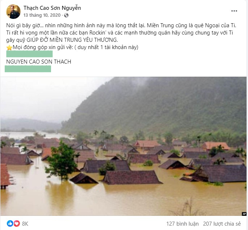Click the yellow star emoji

pos(9,47)
